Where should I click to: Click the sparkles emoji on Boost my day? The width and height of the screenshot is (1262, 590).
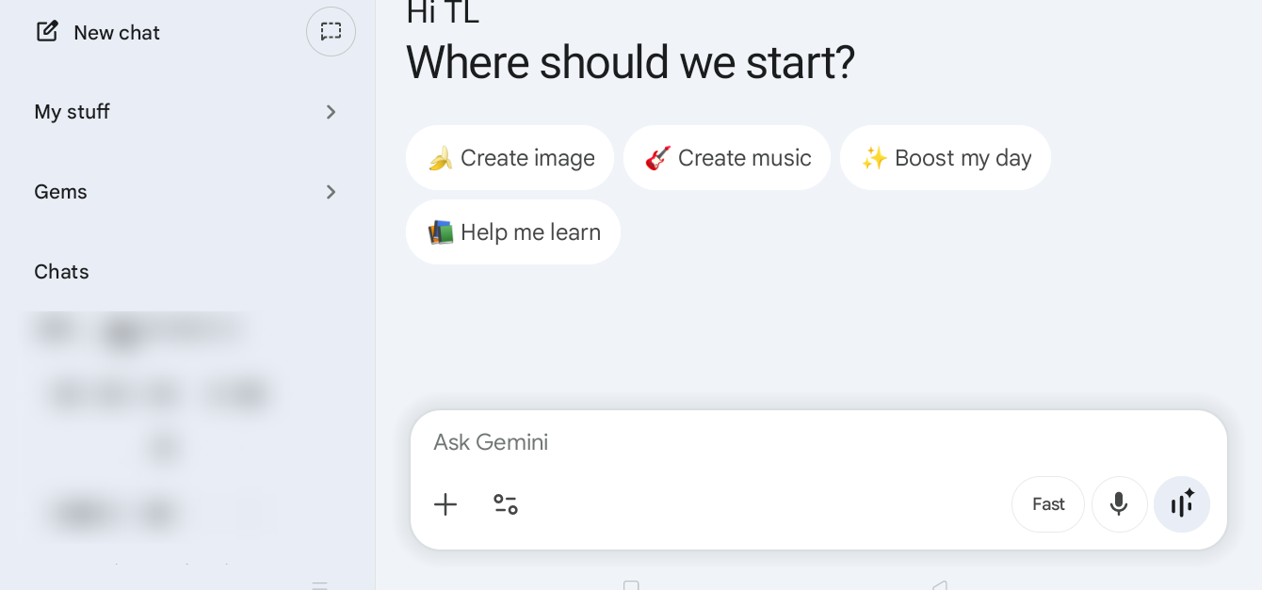point(874,158)
